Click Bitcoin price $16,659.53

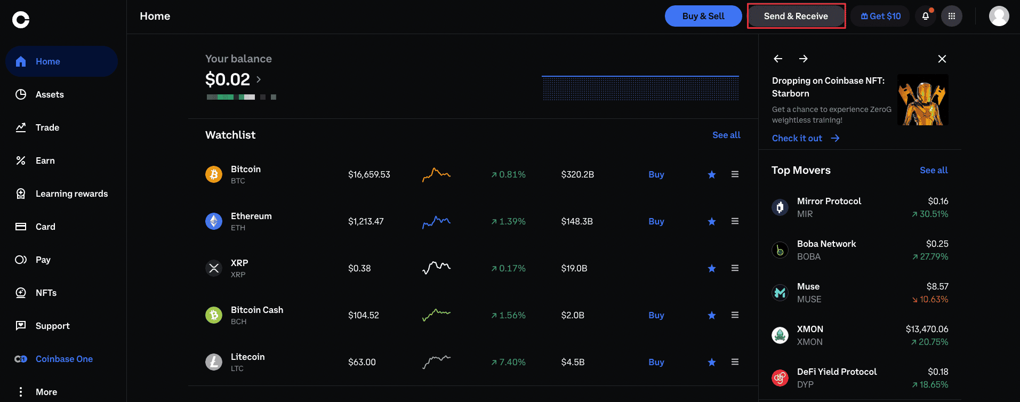[369, 174]
